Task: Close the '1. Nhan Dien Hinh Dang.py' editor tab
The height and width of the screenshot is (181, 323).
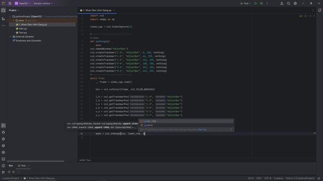Action: (114, 10)
